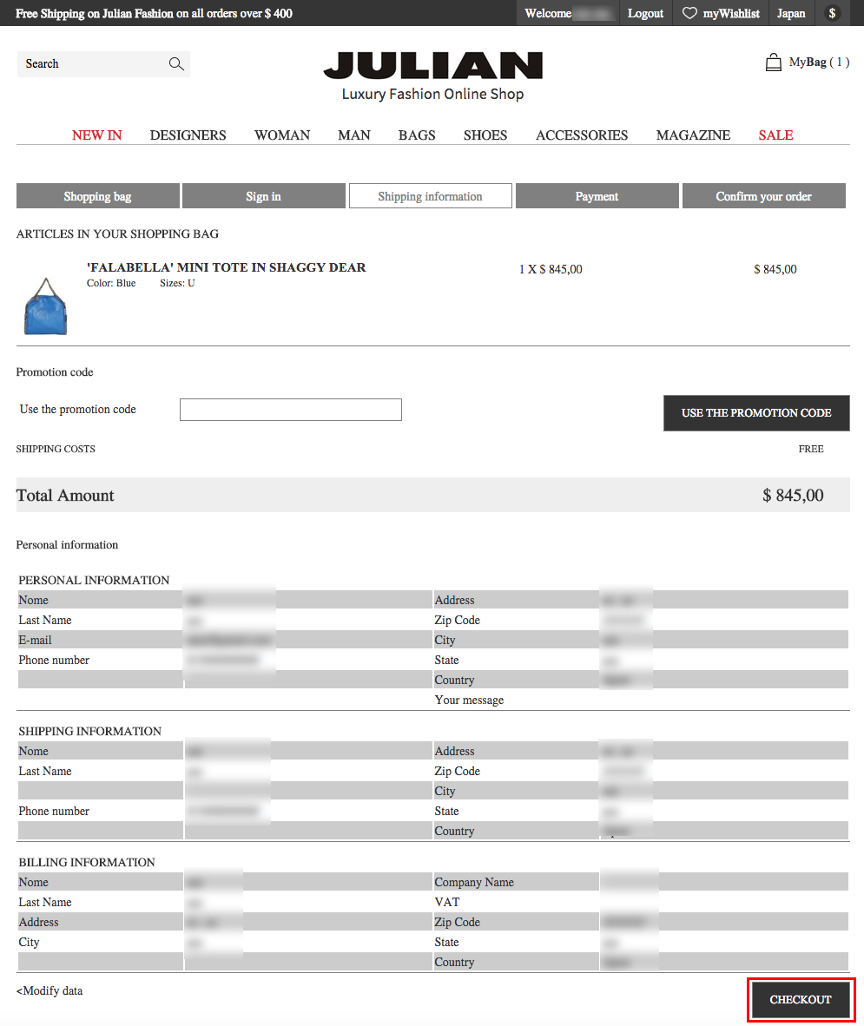
Task: Open the myWishlist link
Action: click(x=731, y=13)
